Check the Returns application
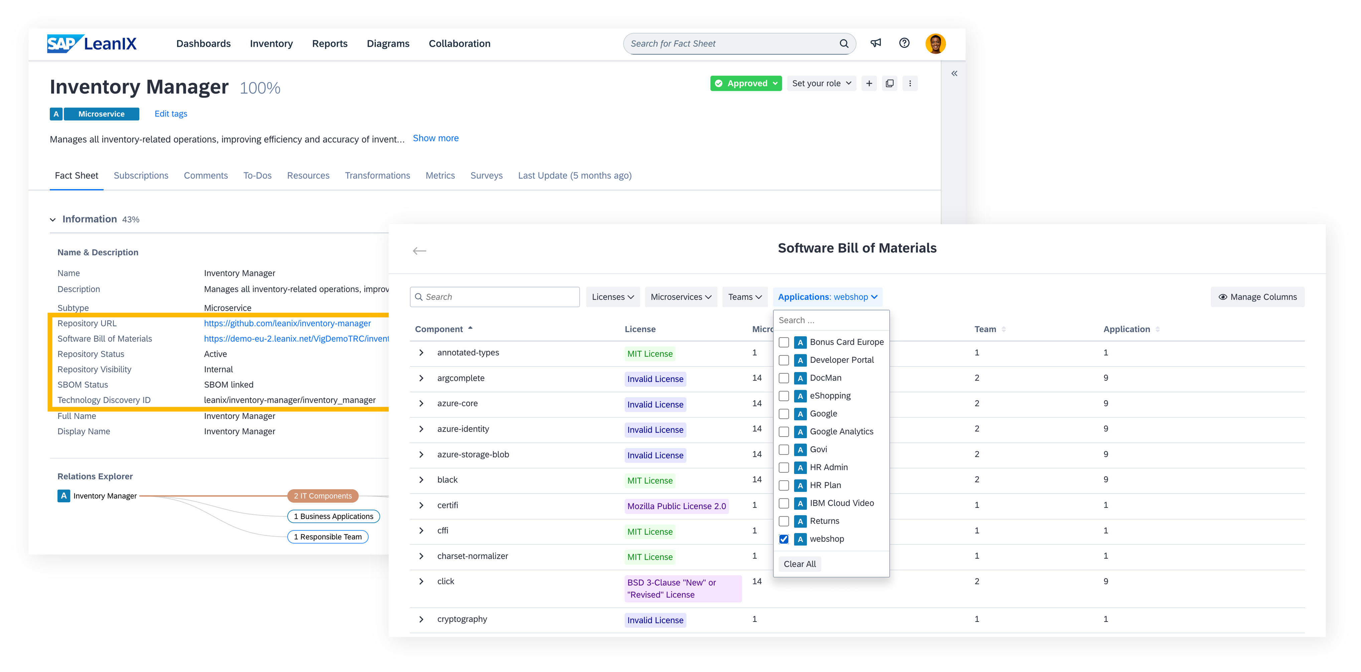This screenshot has width=1361, height=672. coord(784,521)
